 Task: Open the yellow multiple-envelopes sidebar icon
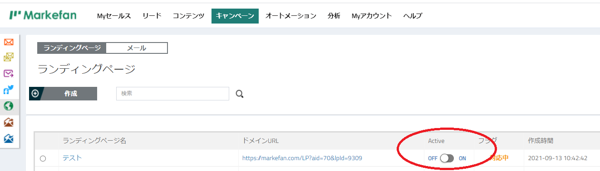pyautogui.click(x=9, y=57)
